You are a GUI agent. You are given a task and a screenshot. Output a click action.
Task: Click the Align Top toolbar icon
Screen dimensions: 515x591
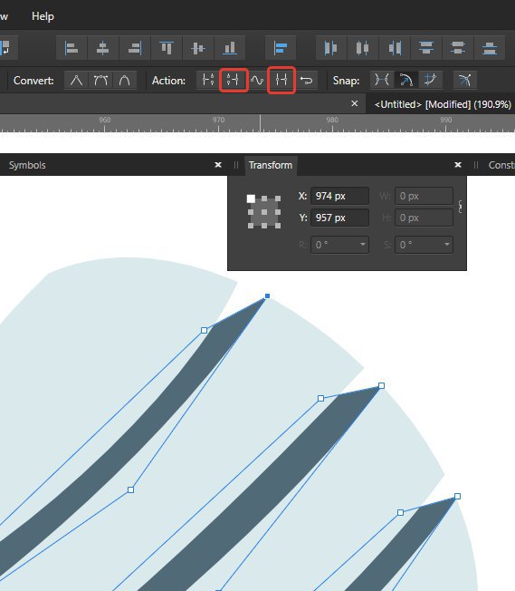click(166, 48)
